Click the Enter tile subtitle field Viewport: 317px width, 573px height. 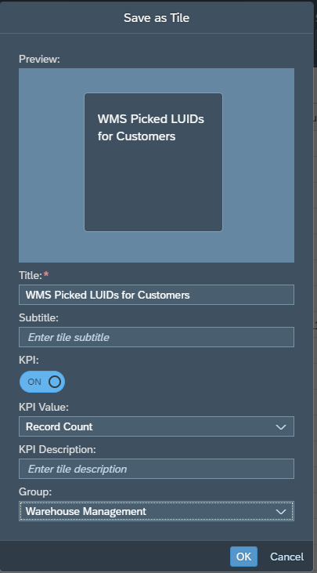tap(156, 337)
